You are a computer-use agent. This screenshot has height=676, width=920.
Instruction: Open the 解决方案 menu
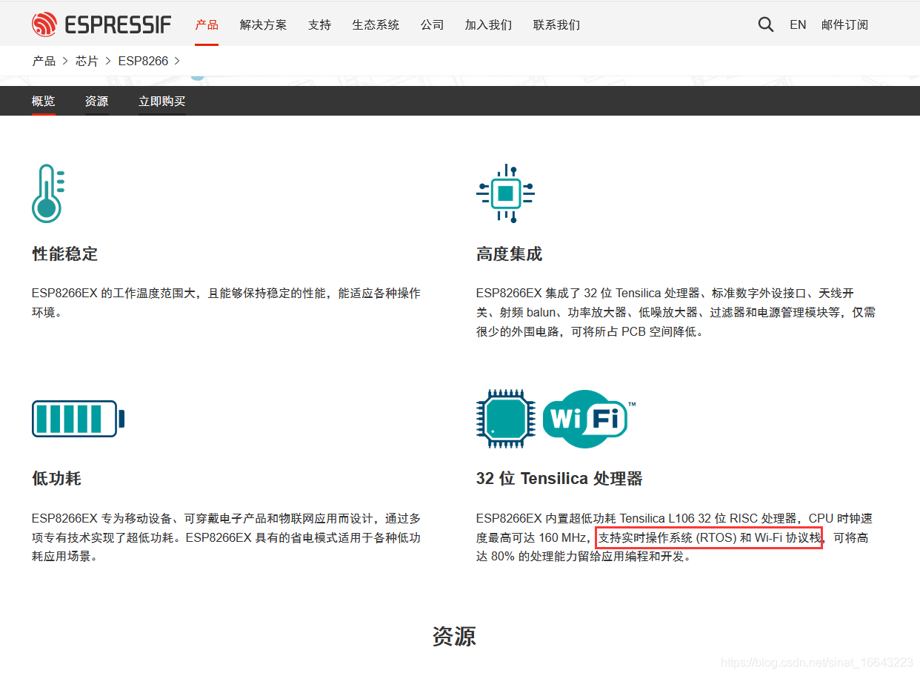coord(263,24)
